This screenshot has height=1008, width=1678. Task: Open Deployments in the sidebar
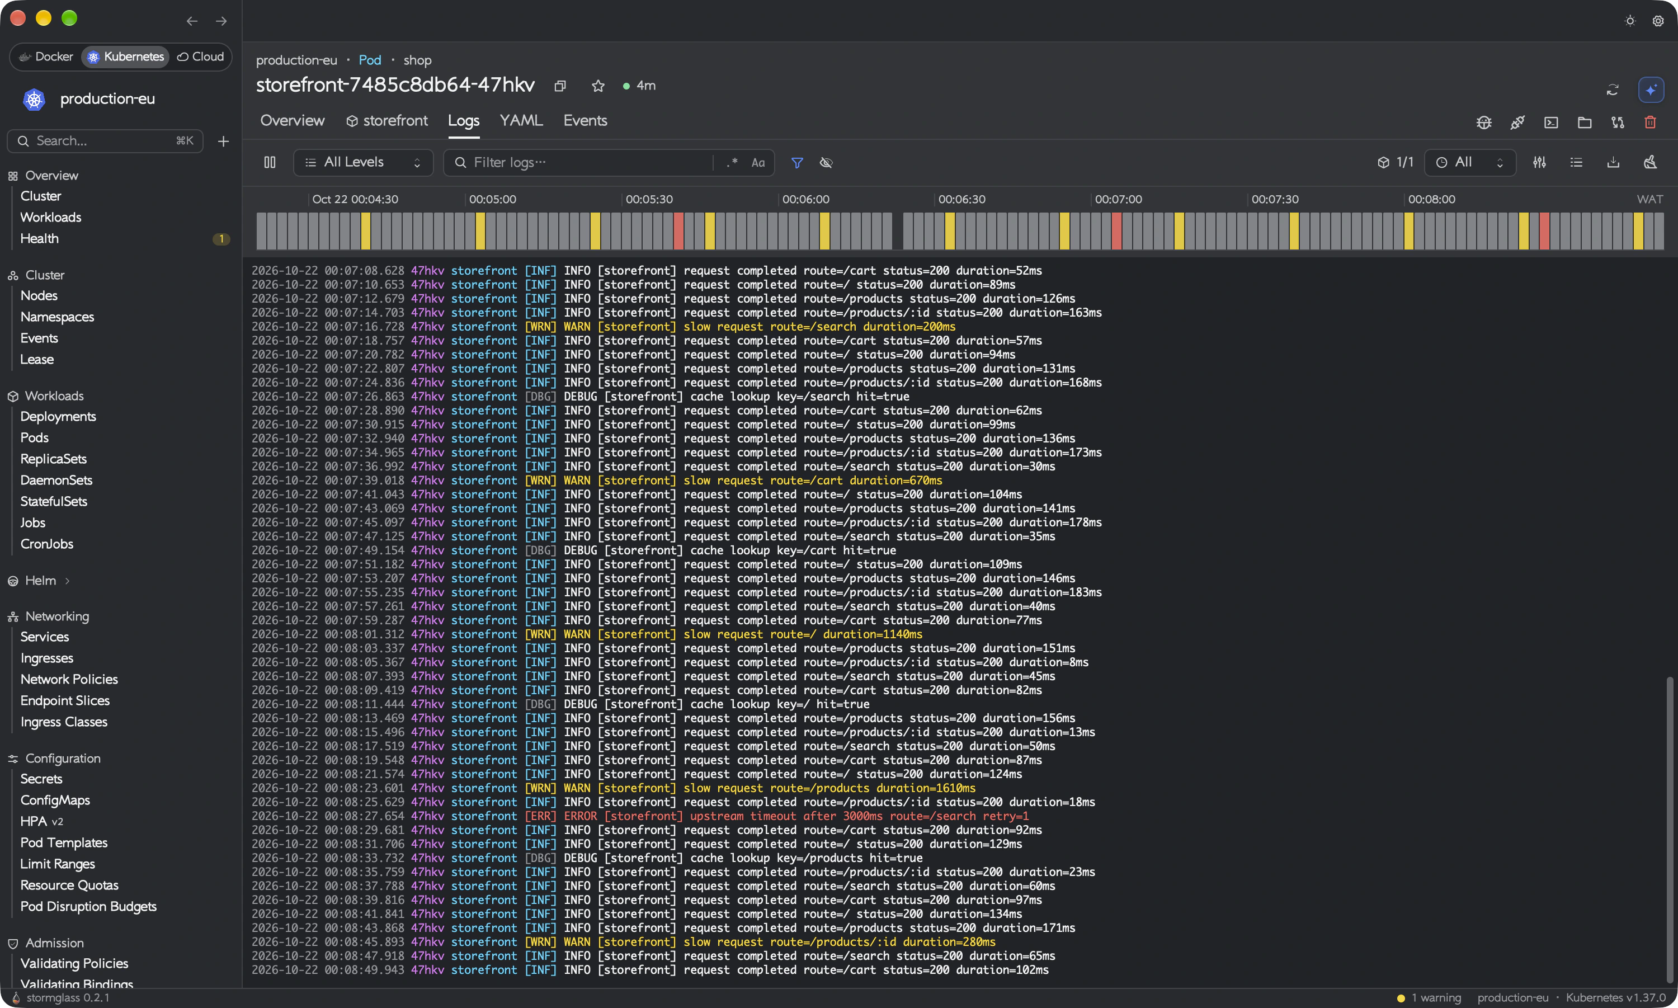[x=58, y=416]
